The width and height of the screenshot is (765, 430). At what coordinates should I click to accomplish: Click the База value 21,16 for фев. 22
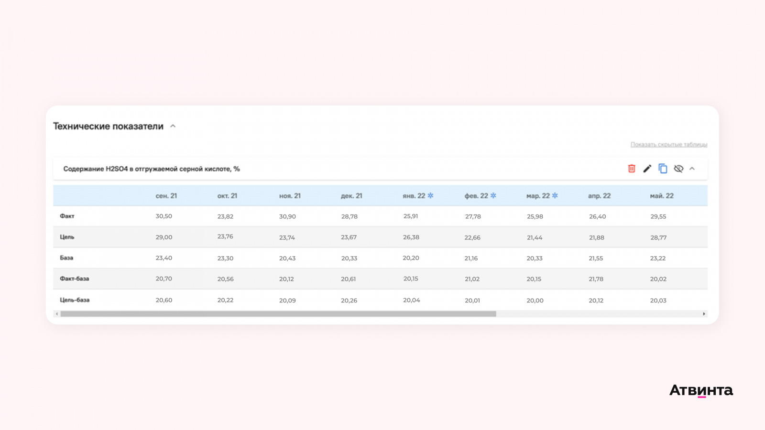(471, 258)
